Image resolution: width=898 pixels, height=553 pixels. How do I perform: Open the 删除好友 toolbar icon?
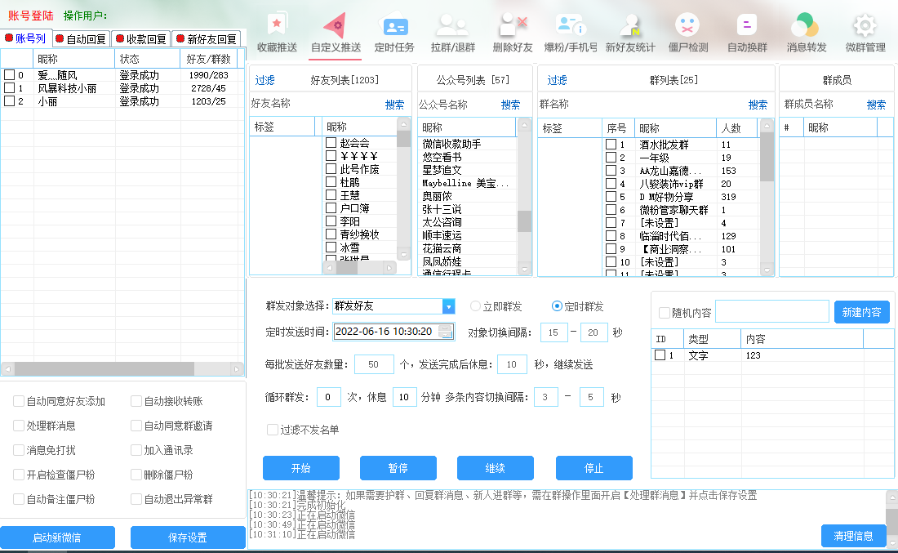(x=513, y=33)
